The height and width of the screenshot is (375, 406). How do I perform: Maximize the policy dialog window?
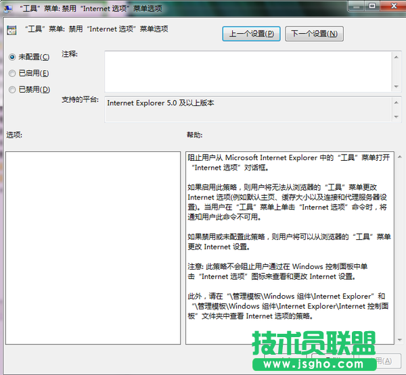click(372, 5)
